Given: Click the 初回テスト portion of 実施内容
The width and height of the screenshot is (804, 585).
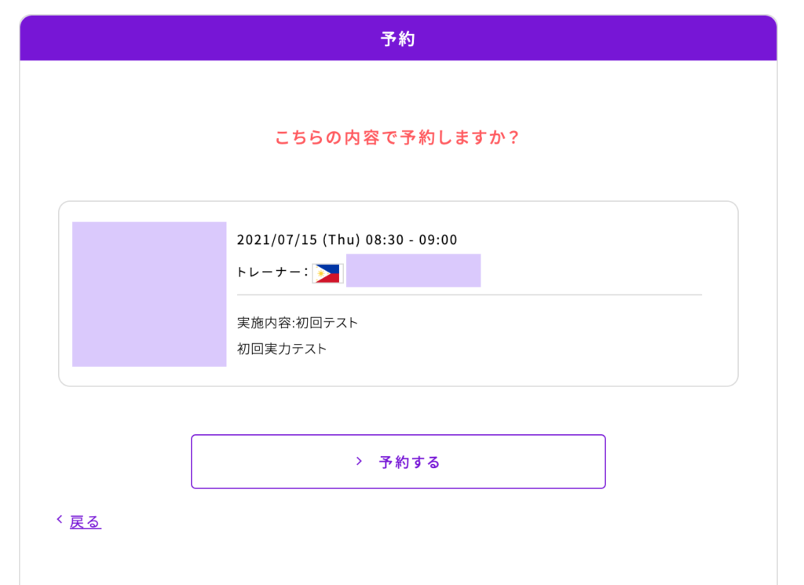Looking at the screenshot, I should click(327, 323).
